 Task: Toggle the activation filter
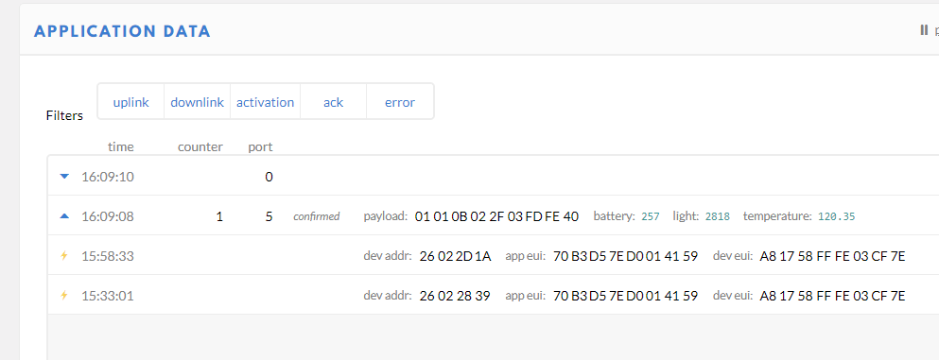pos(266,102)
